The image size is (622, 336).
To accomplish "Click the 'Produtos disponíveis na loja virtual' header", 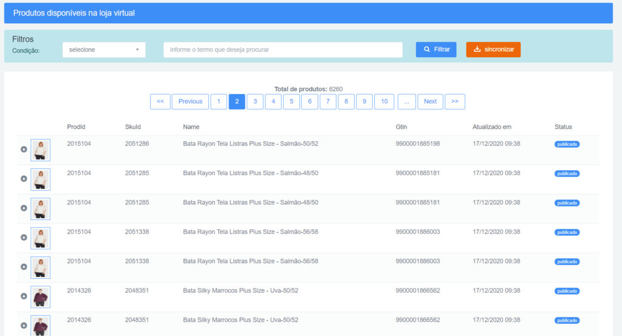I will 73,13.
